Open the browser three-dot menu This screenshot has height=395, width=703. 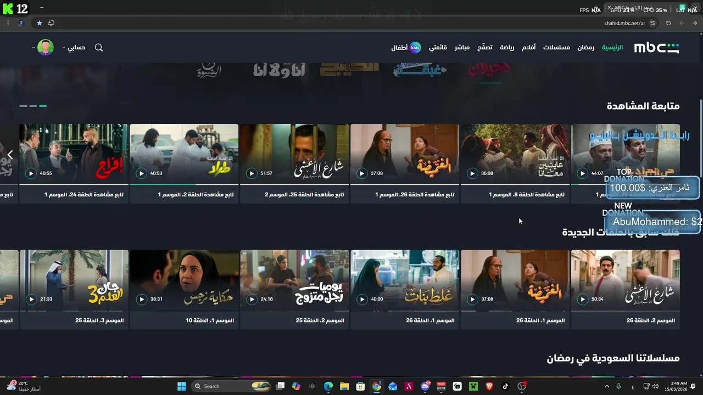pyautogui.click(x=8, y=23)
